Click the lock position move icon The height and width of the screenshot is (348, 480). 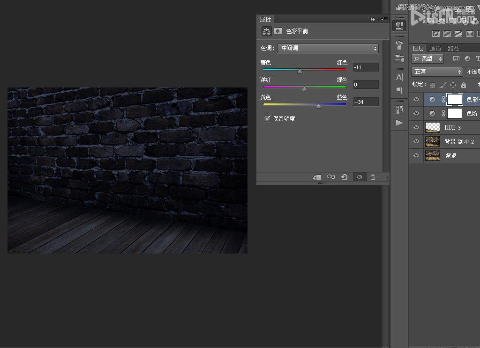[x=453, y=85]
